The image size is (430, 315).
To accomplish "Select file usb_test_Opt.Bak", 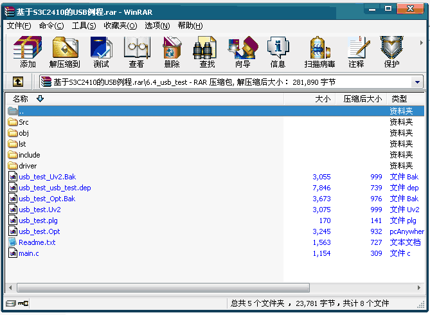I will tap(47, 199).
